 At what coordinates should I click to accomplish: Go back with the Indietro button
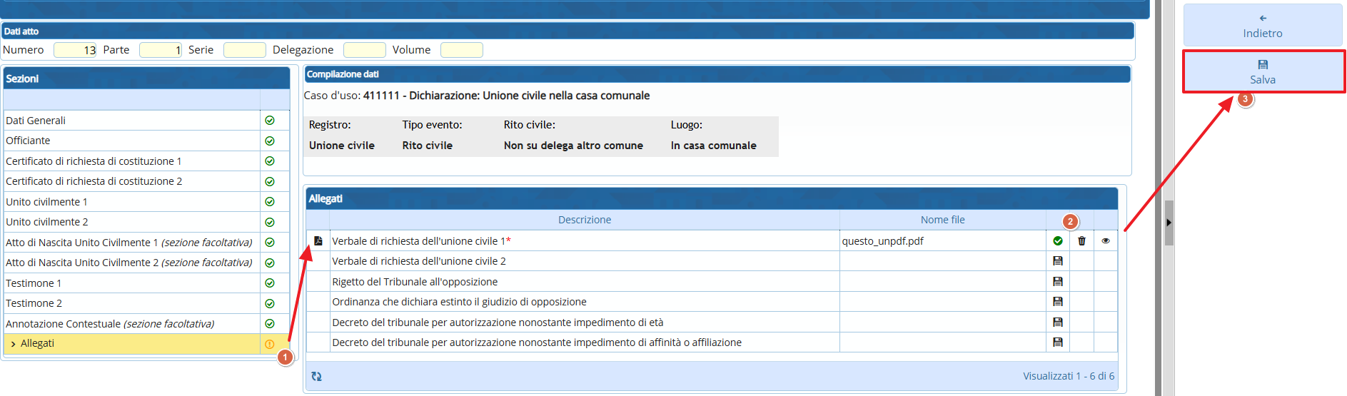coord(1262,26)
